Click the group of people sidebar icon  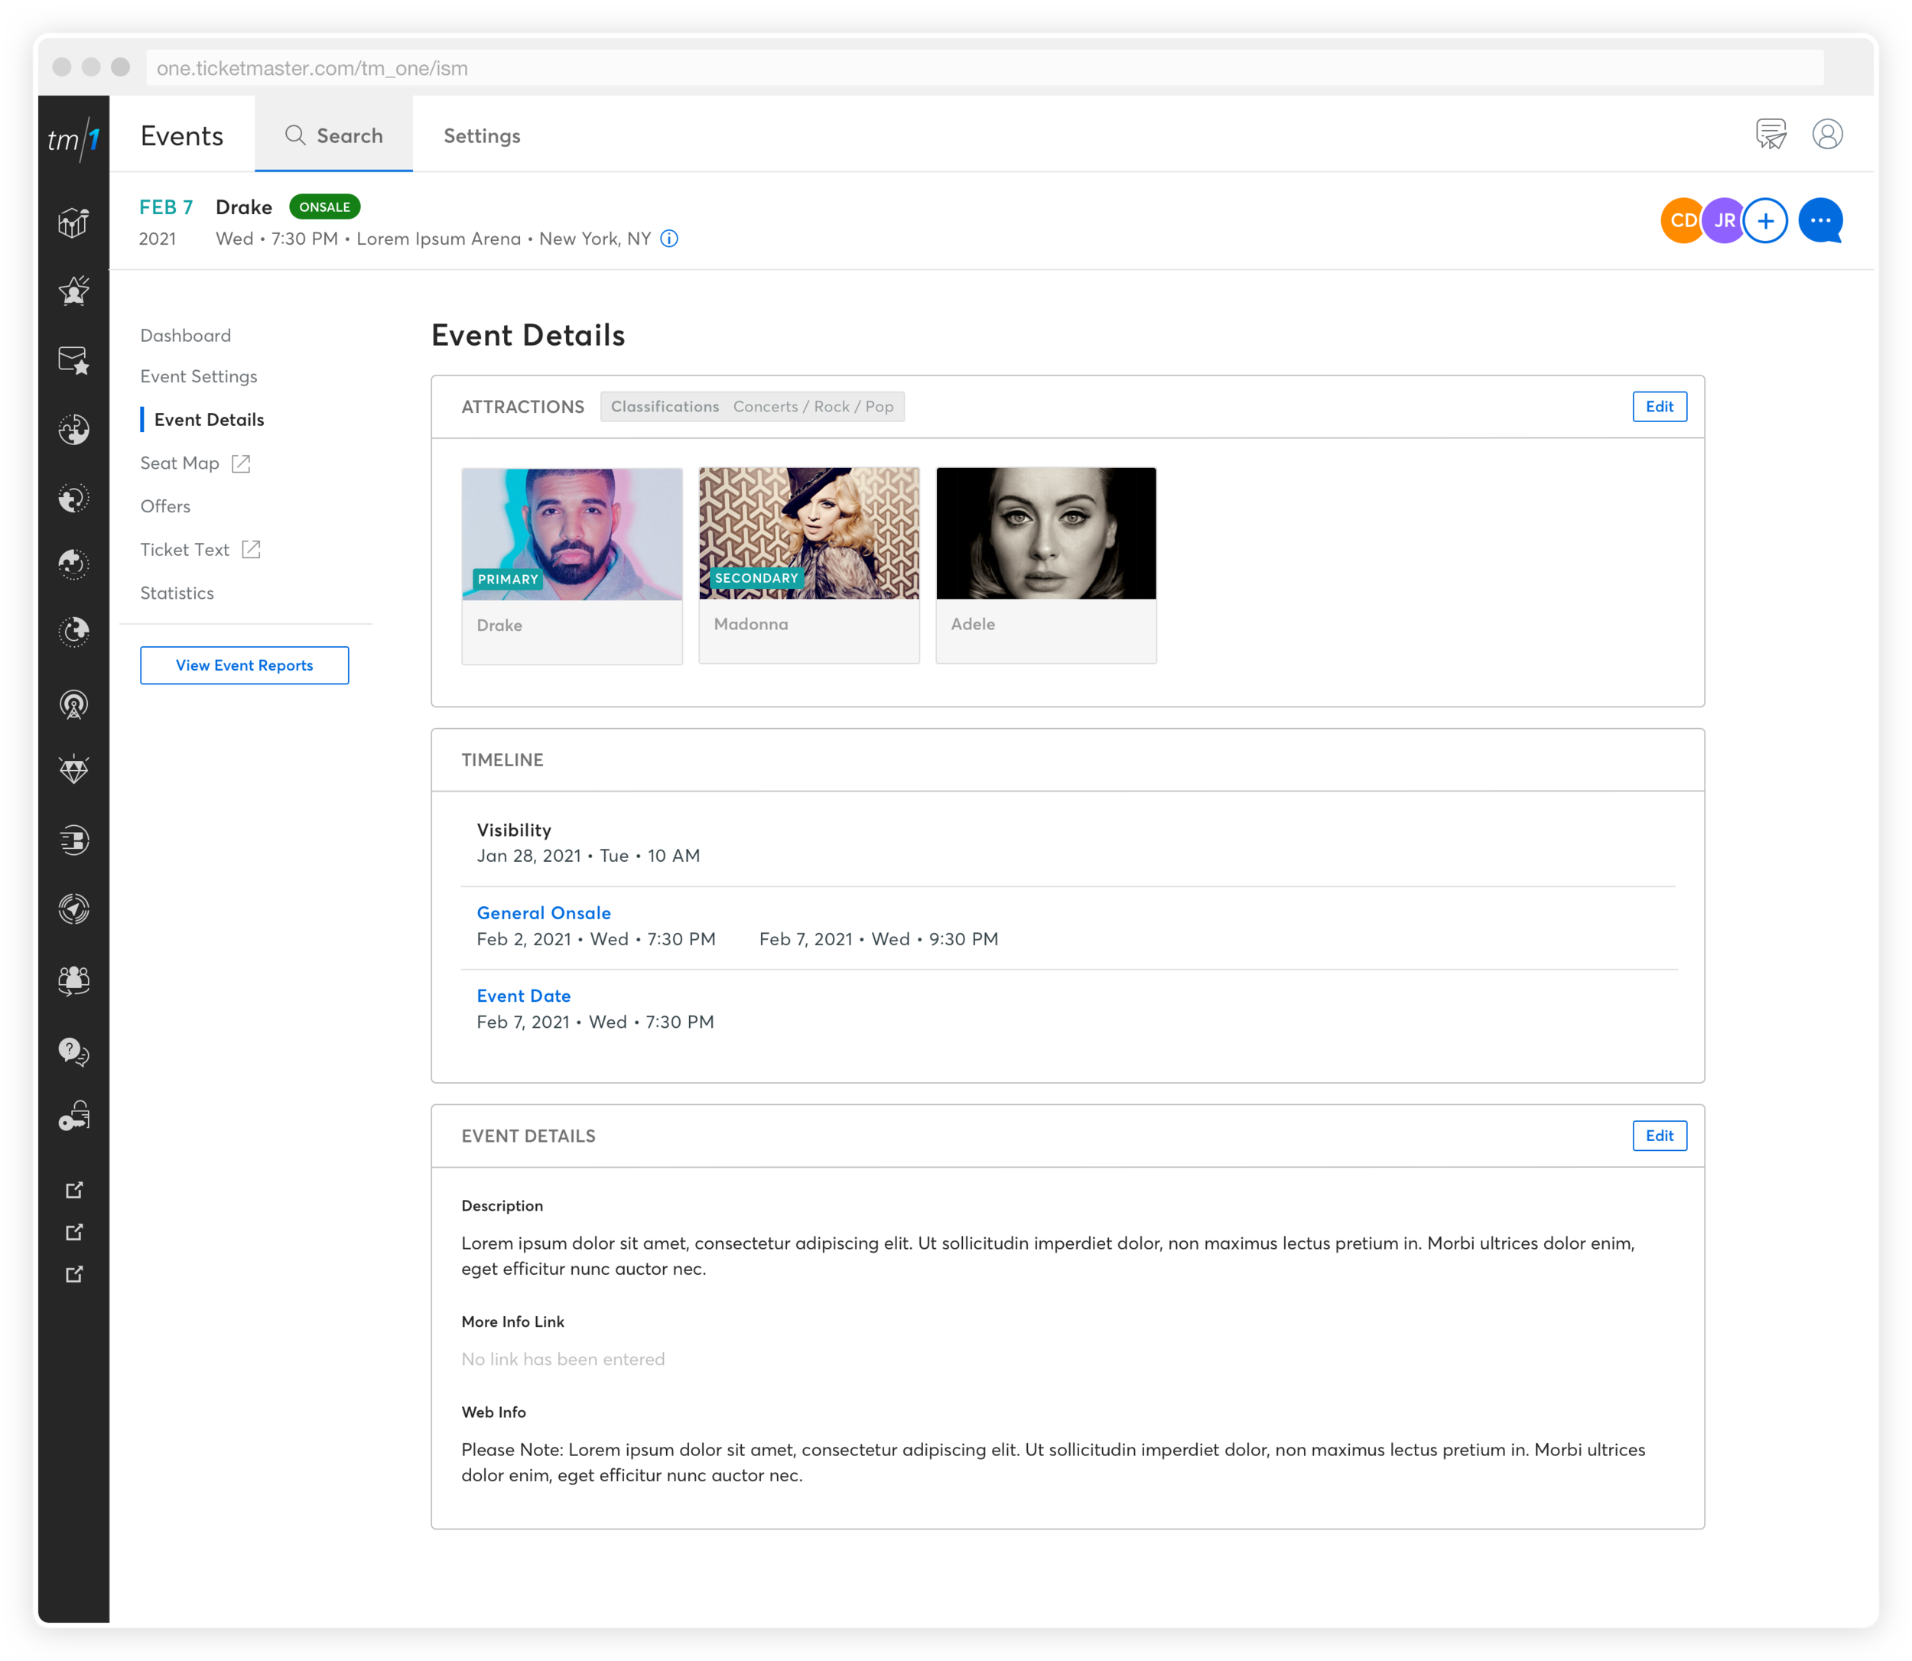tap(73, 980)
